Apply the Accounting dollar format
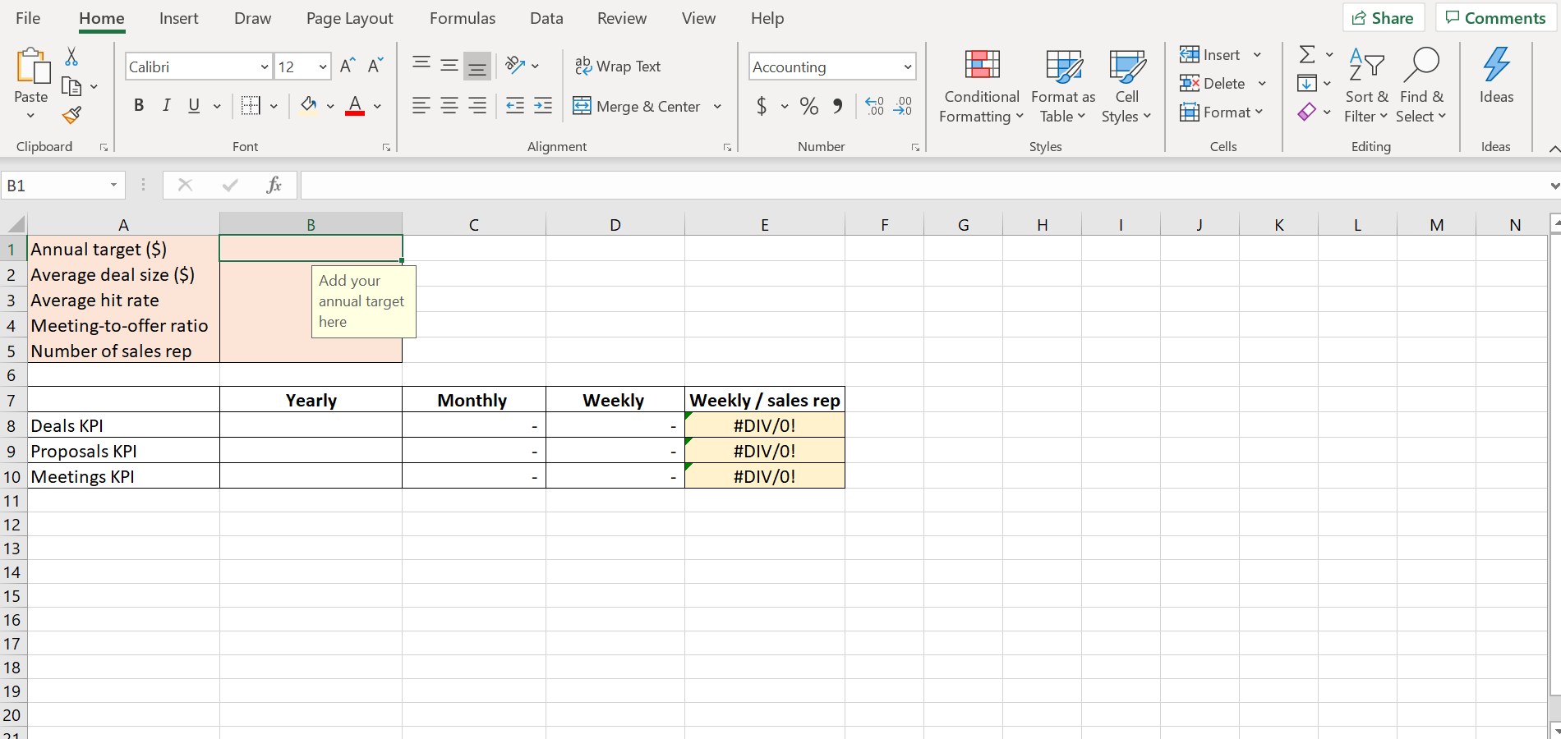This screenshot has height=739, width=1561. 762,106
